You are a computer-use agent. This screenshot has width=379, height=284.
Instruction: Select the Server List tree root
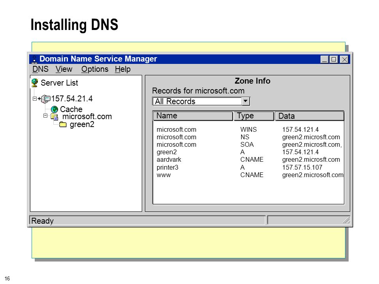click(x=59, y=83)
